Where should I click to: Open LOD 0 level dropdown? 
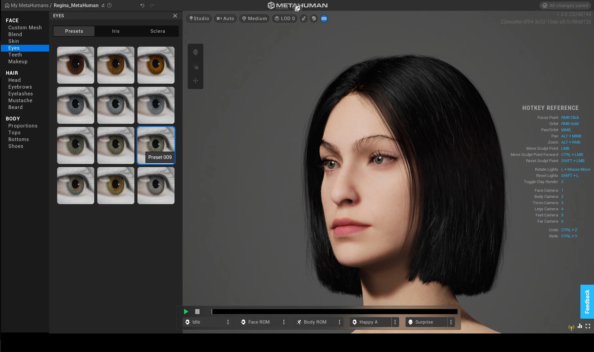pyautogui.click(x=284, y=19)
